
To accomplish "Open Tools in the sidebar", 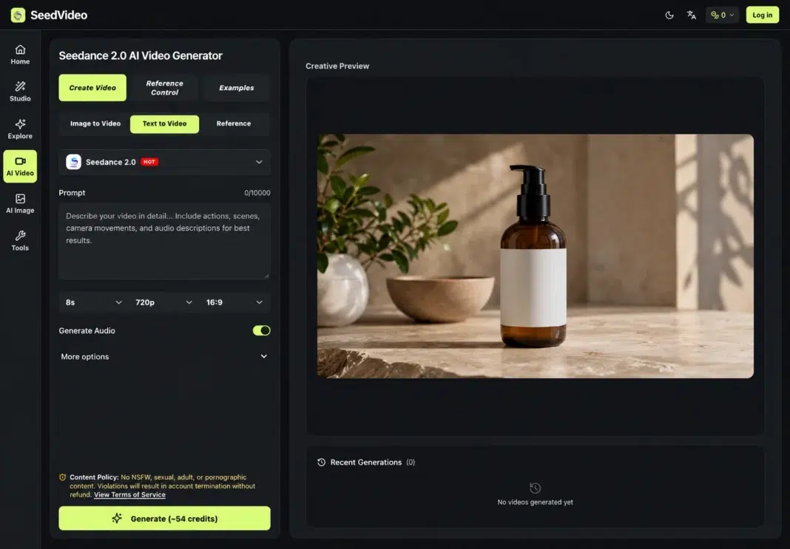I will click(20, 241).
